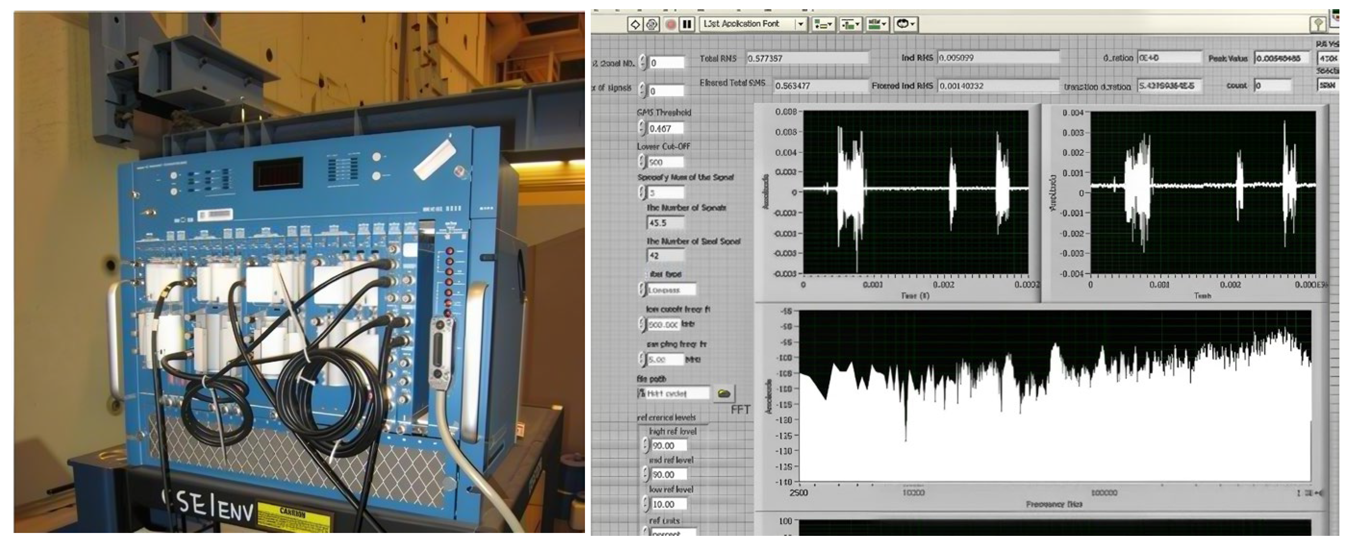Click the file path browse folder button

pos(724,393)
